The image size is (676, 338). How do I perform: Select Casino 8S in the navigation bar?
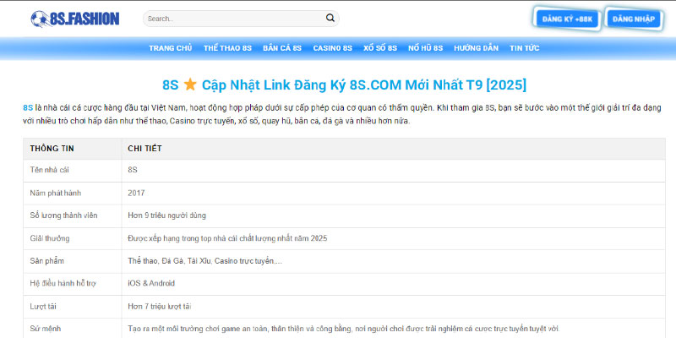point(333,48)
